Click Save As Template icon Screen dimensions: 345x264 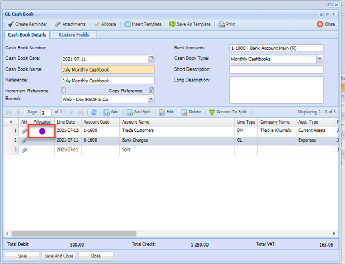pyautogui.click(x=172, y=24)
